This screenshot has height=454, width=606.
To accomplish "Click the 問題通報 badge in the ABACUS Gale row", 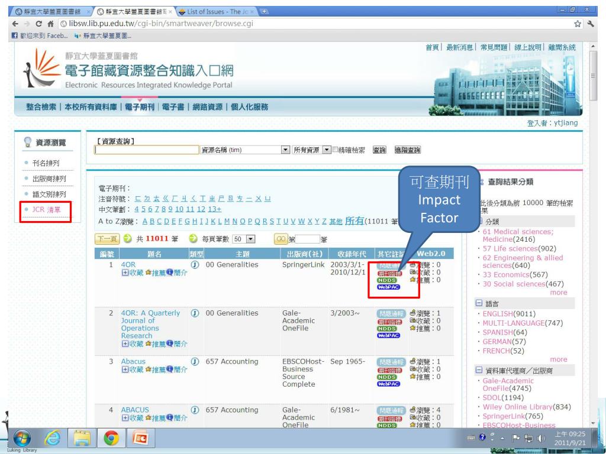I will 391,410.
